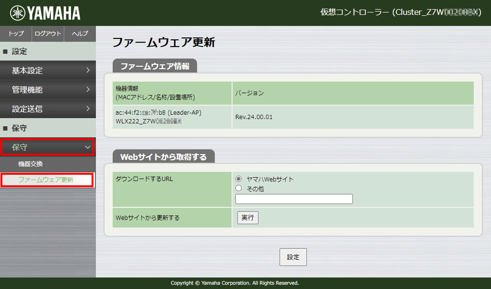The width and height of the screenshot is (491, 289).
Task: Open the 機器交換 device replacement page
Action: click(48, 163)
